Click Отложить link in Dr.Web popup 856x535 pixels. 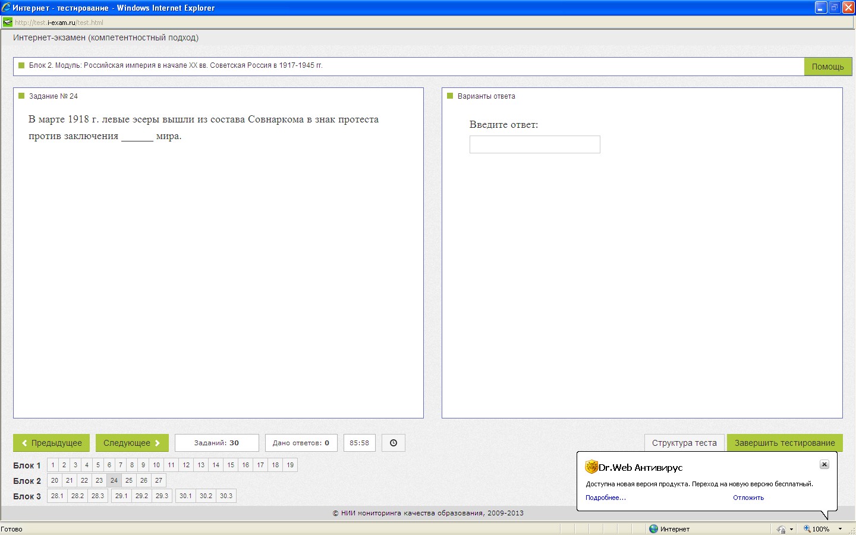(x=748, y=498)
